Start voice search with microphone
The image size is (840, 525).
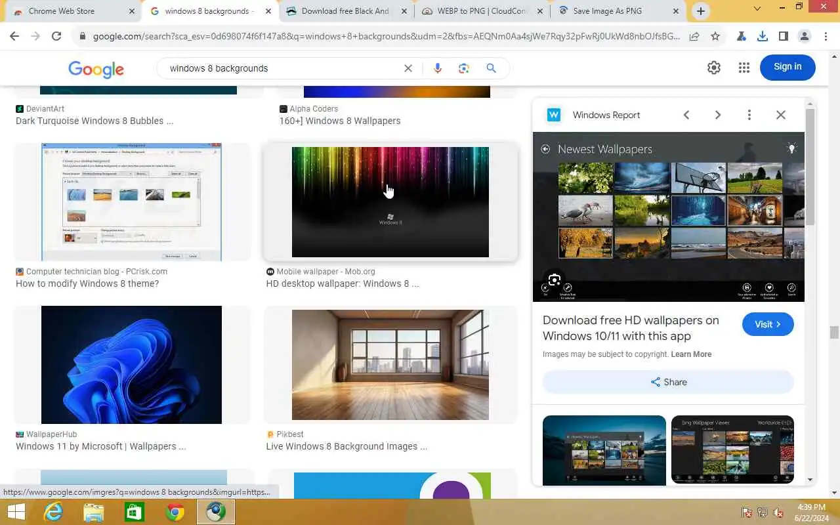tap(438, 68)
